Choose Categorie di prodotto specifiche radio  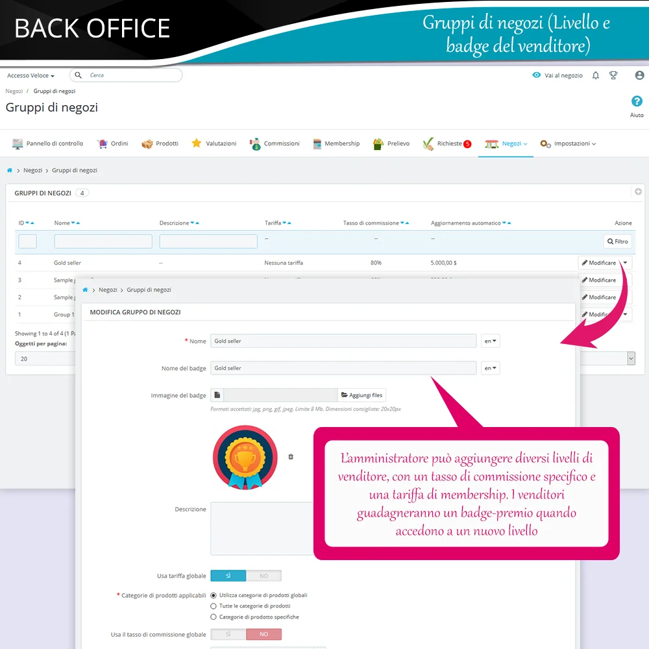click(x=214, y=617)
